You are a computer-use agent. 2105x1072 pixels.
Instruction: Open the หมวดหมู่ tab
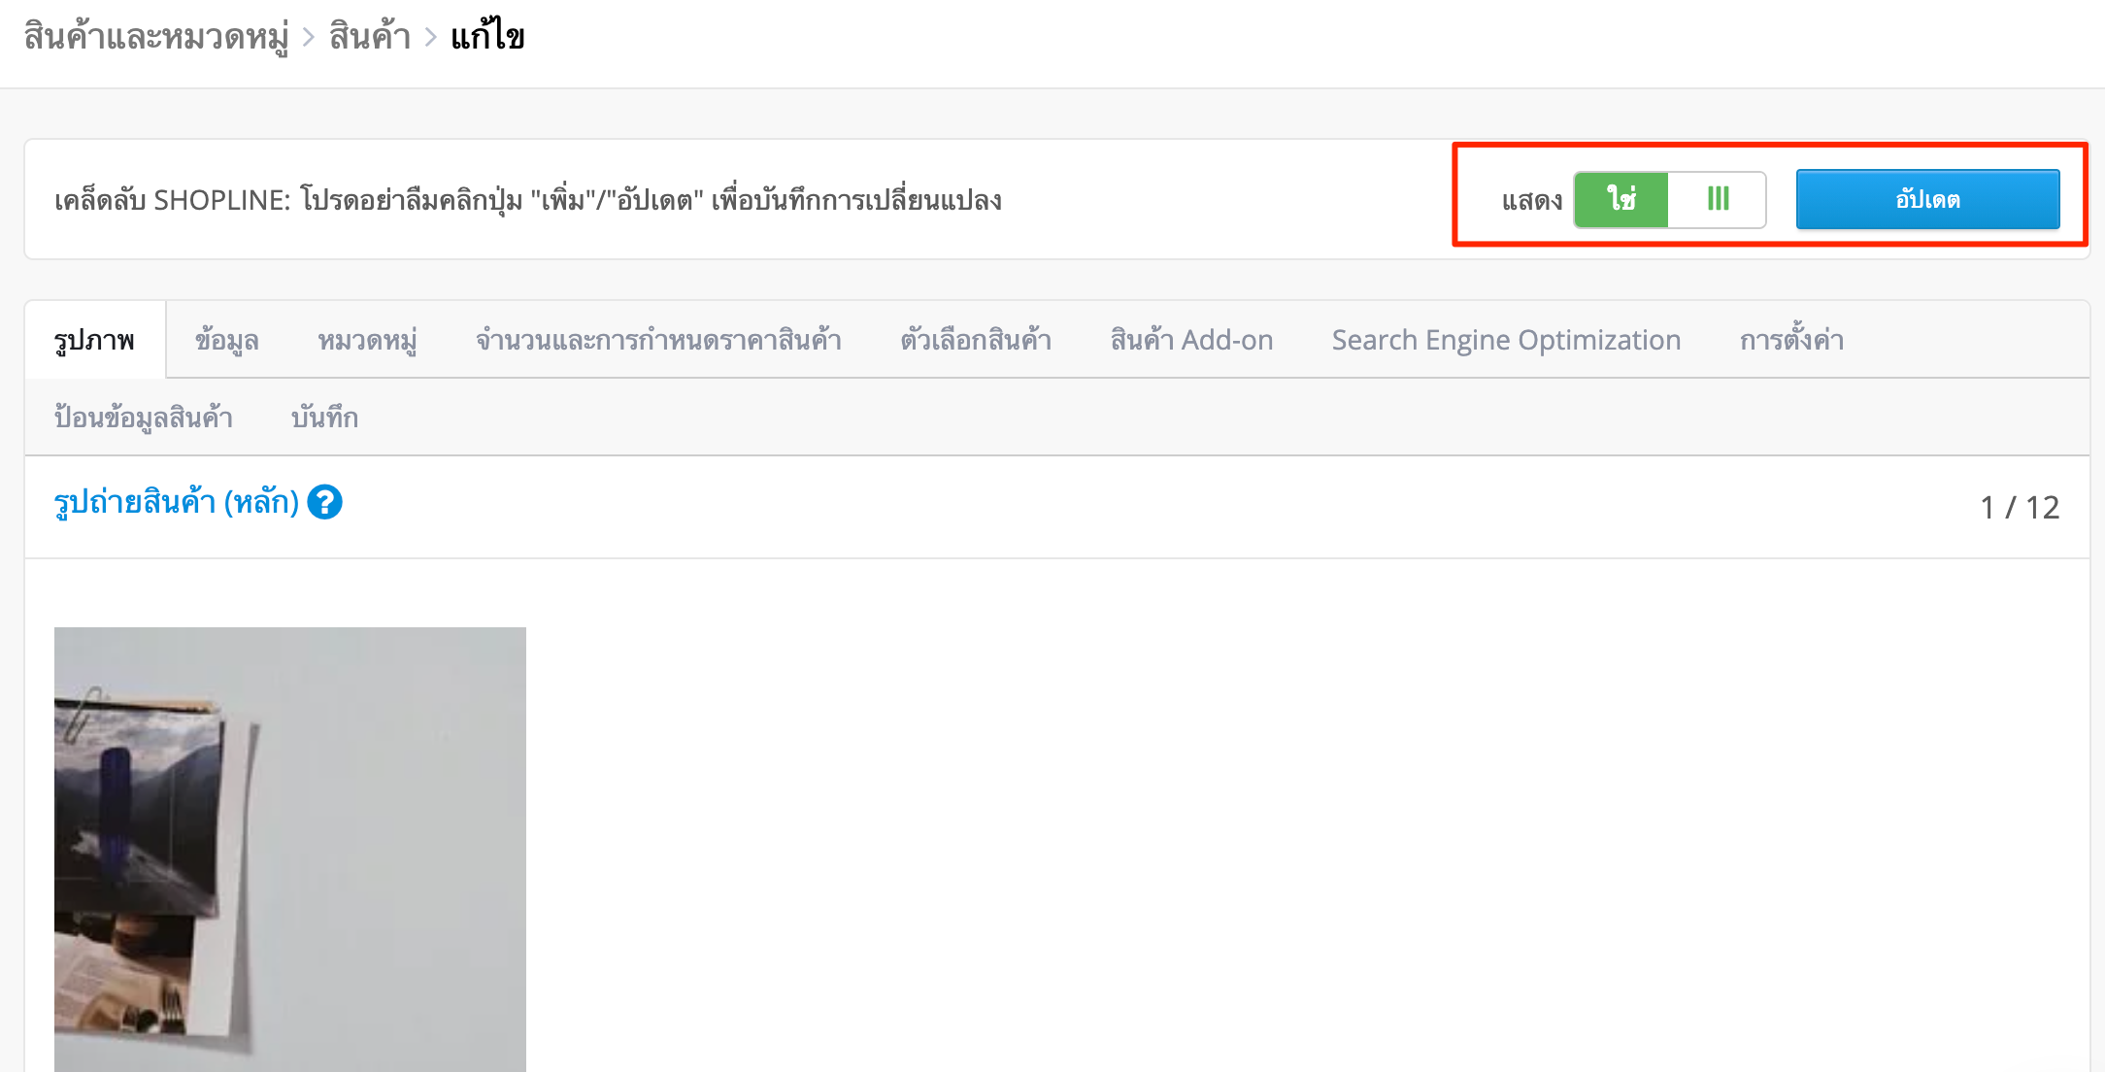coord(367,340)
